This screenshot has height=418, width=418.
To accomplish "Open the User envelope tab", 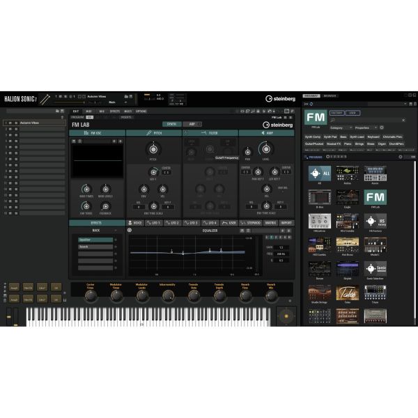I will (x=229, y=223).
